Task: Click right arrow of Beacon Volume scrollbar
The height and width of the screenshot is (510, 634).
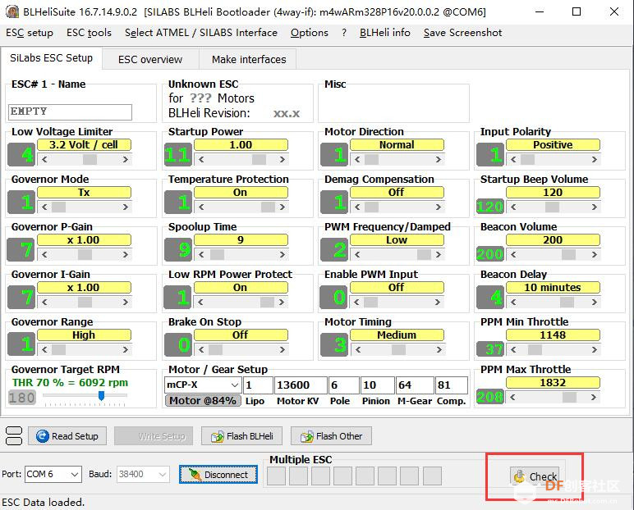Action: pos(595,255)
